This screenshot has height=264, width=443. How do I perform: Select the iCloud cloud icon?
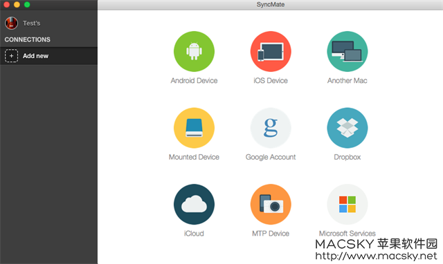(x=194, y=204)
